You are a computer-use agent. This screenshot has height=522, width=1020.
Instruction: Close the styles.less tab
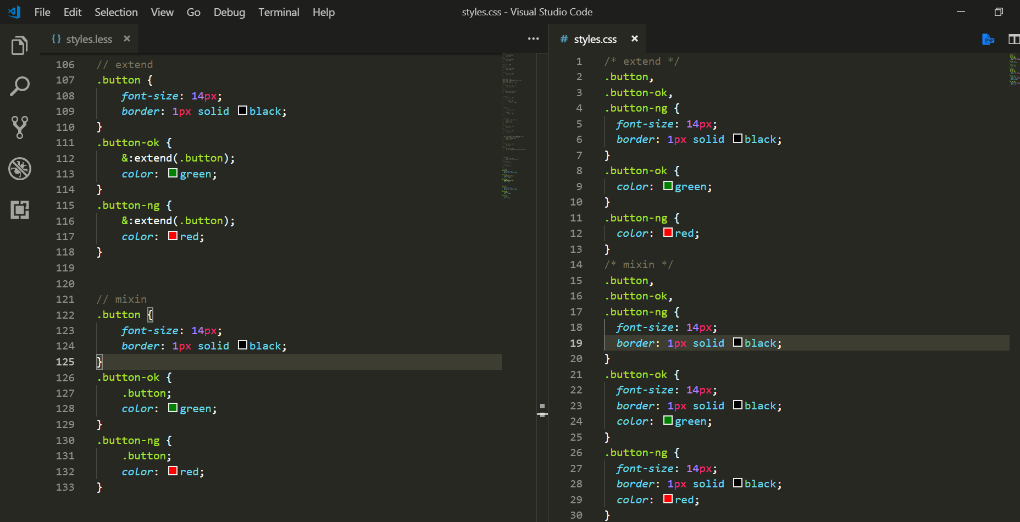pyautogui.click(x=126, y=38)
